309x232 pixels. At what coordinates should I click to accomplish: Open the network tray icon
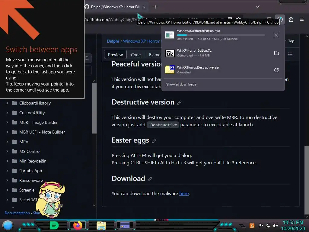point(268,225)
